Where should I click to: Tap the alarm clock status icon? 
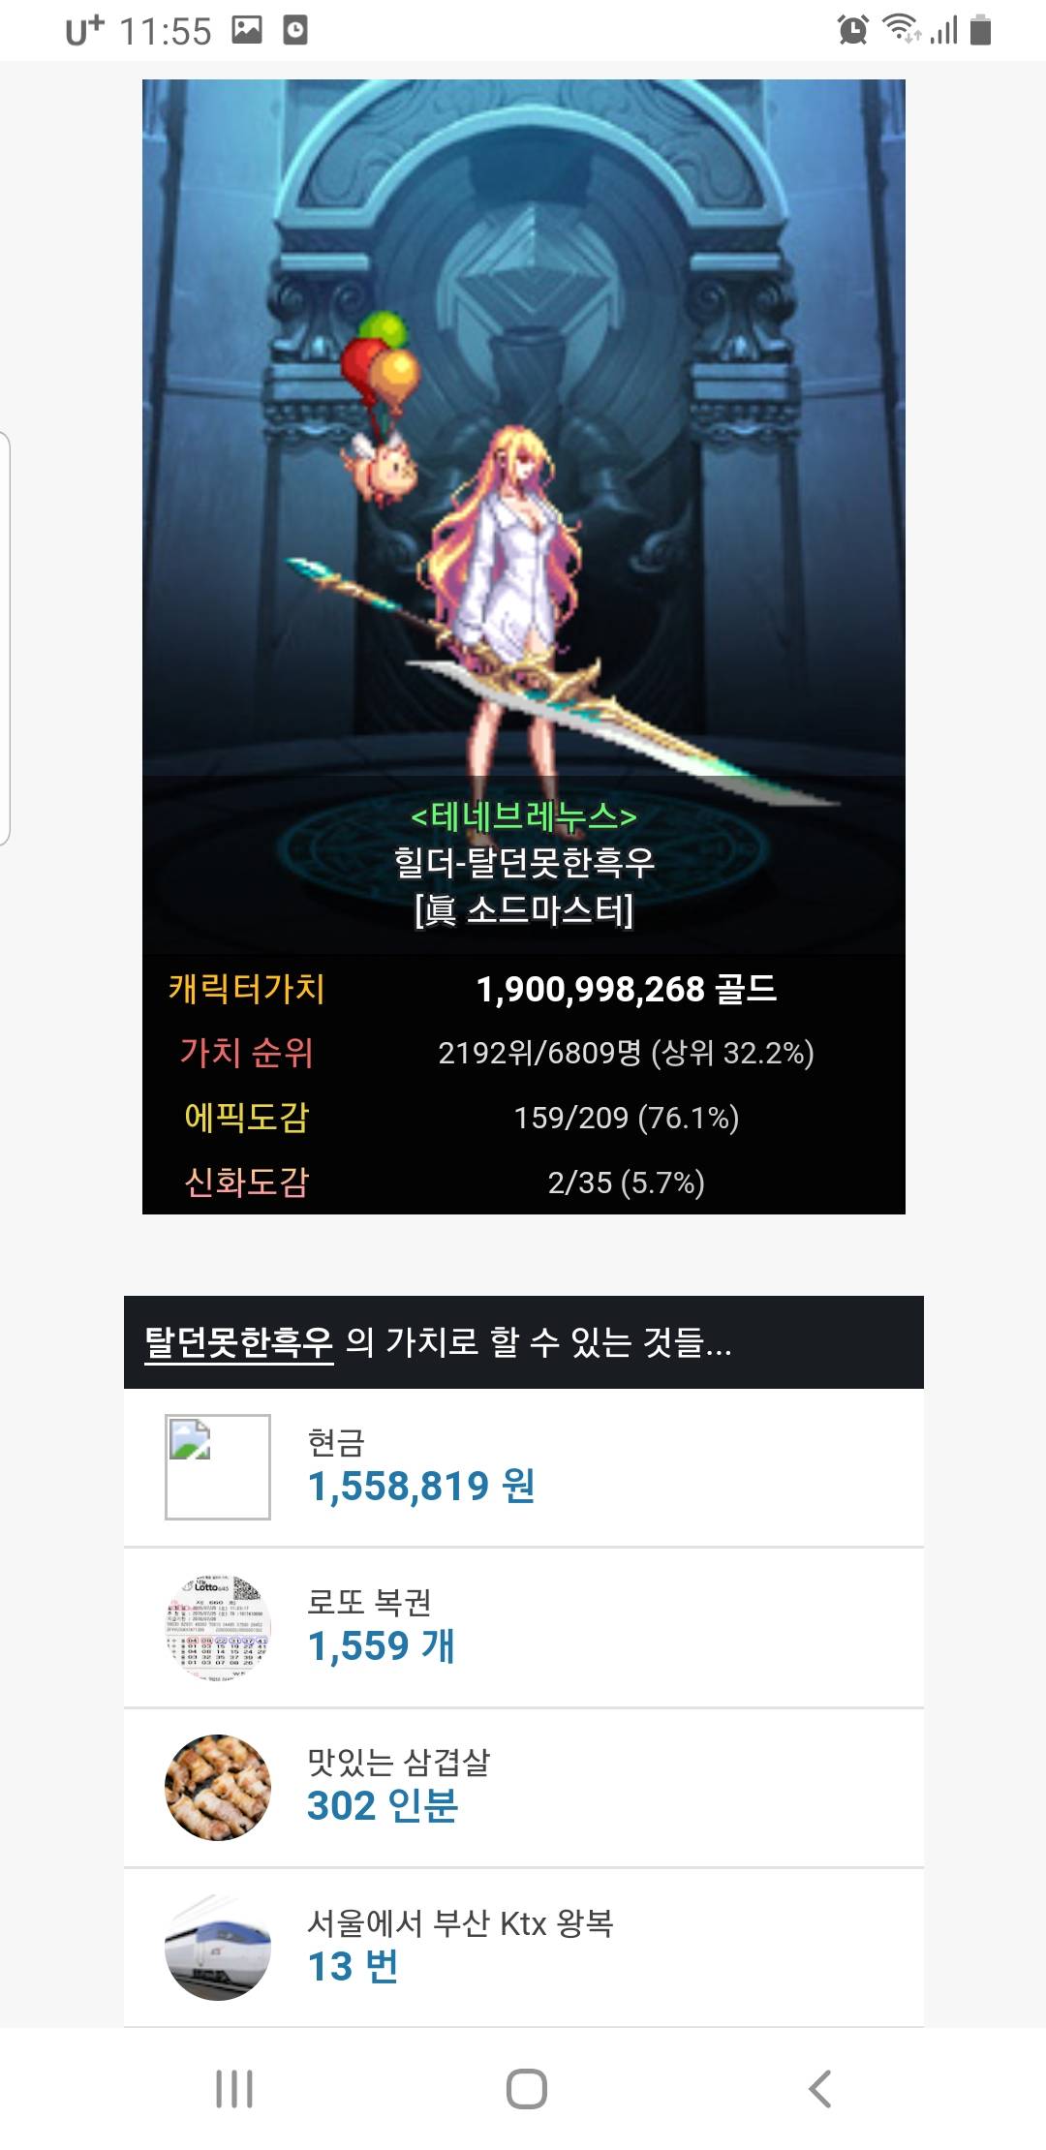[853, 30]
